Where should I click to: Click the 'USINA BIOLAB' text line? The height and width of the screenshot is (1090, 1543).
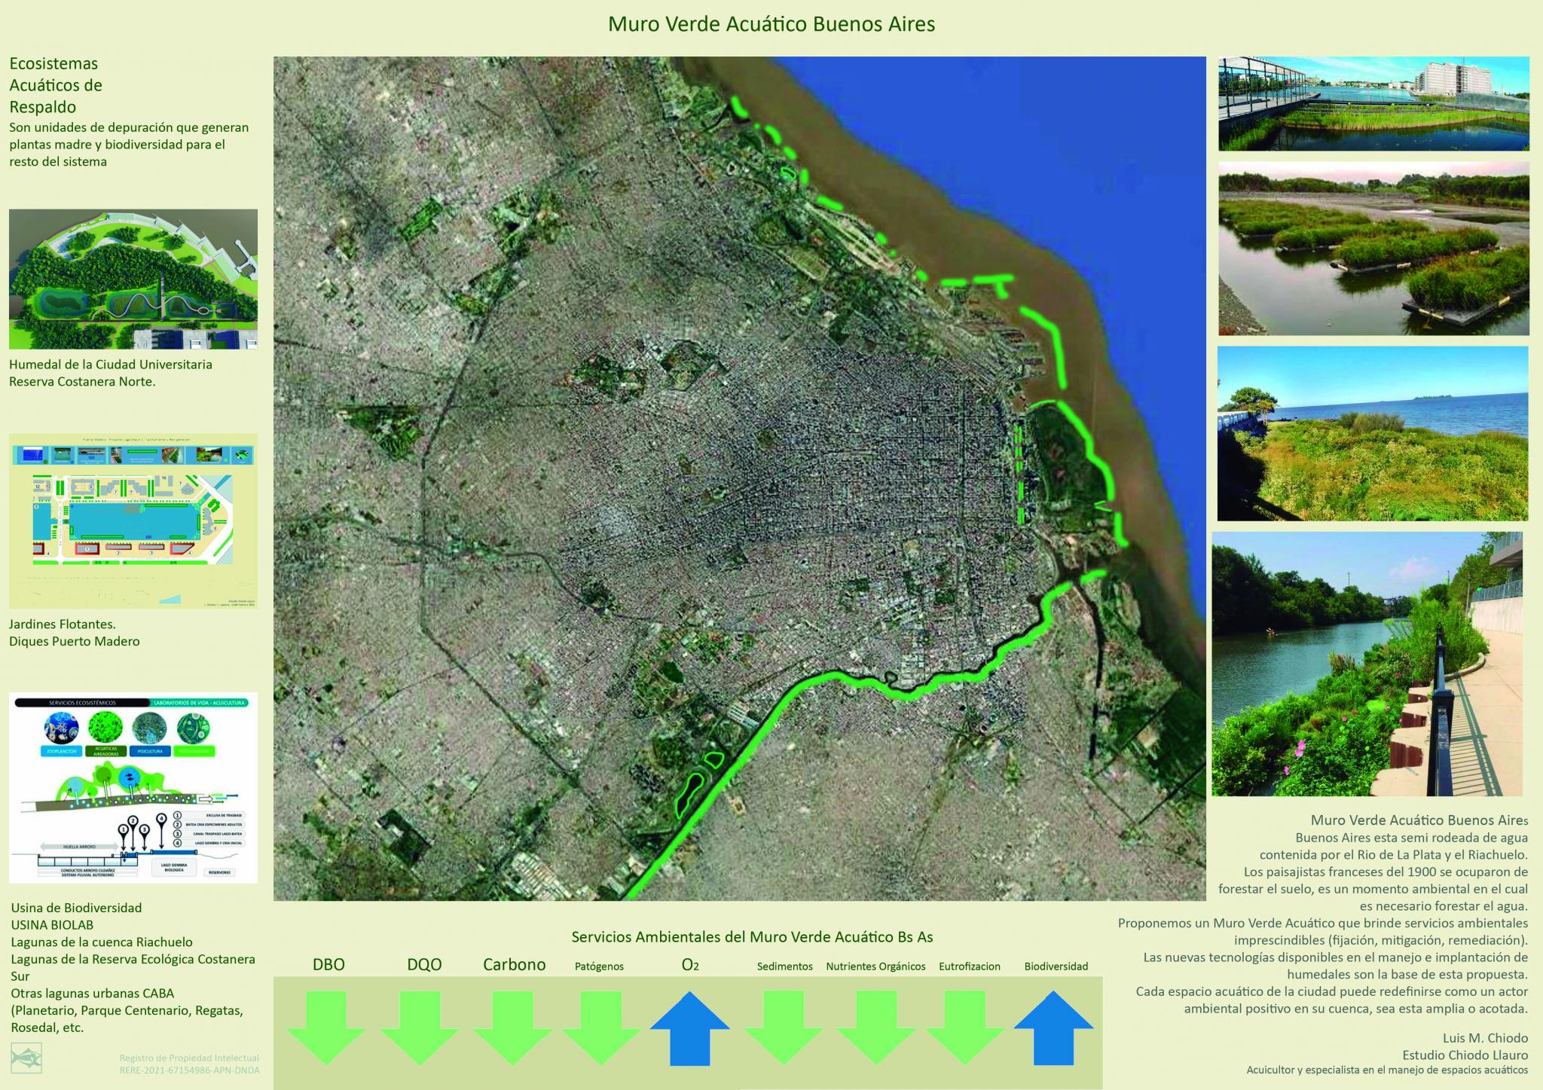[x=52, y=924]
